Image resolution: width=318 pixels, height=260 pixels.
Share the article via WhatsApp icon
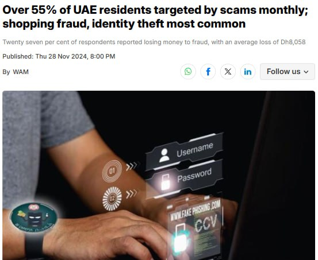point(188,72)
